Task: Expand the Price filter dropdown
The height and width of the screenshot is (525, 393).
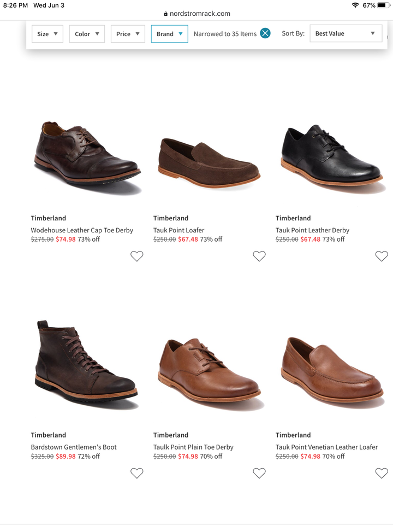Action: point(128,34)
